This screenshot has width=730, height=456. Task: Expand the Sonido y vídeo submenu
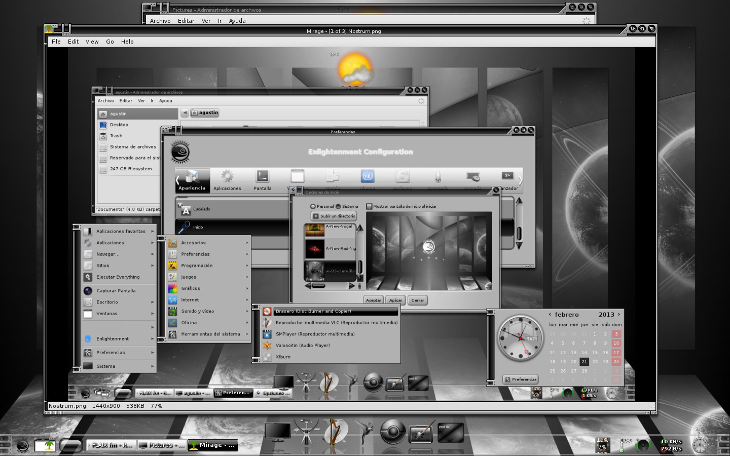[x=197, y=311]
